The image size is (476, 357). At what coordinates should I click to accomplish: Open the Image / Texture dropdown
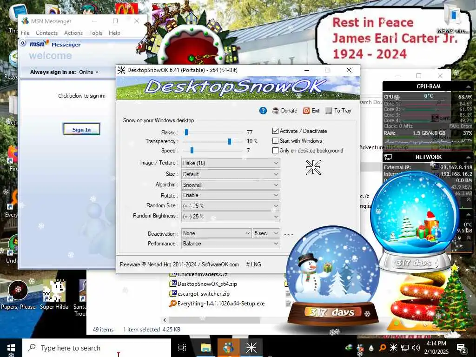[231, 163]
